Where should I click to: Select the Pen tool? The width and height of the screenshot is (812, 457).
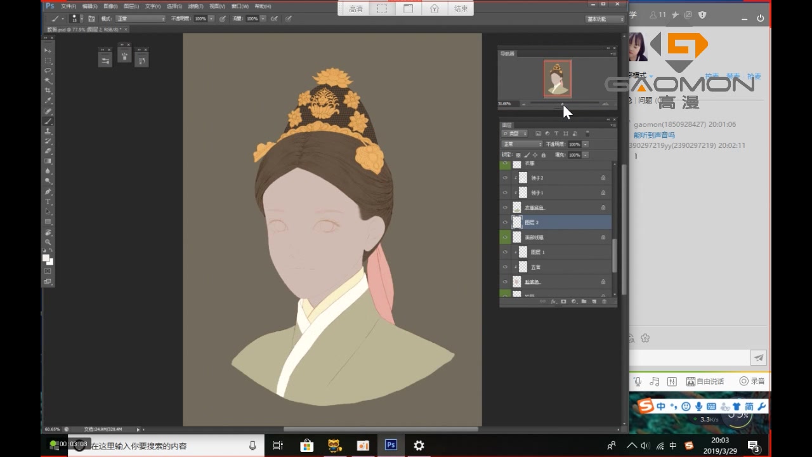click(x=48, y=192)
